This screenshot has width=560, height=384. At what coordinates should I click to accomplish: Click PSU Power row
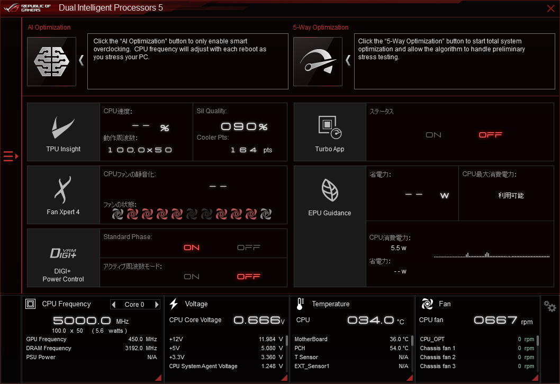(92, 357)
